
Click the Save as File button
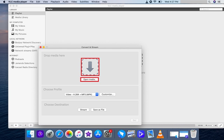point(99,110)
